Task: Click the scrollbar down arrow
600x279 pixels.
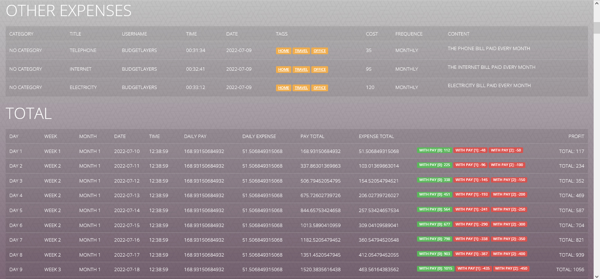Action: 597,276
